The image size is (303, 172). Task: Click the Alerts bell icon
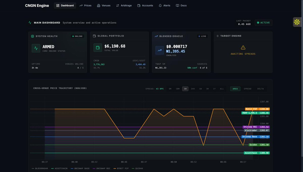(x=160, y=6)
